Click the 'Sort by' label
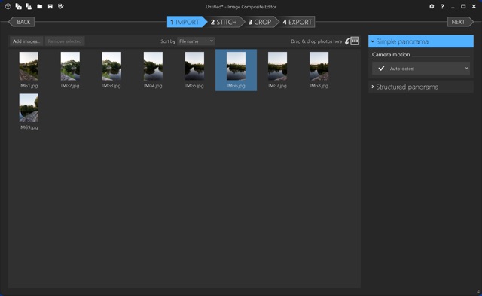This screenshot has height=296, width=482. (x=168, y=41)
